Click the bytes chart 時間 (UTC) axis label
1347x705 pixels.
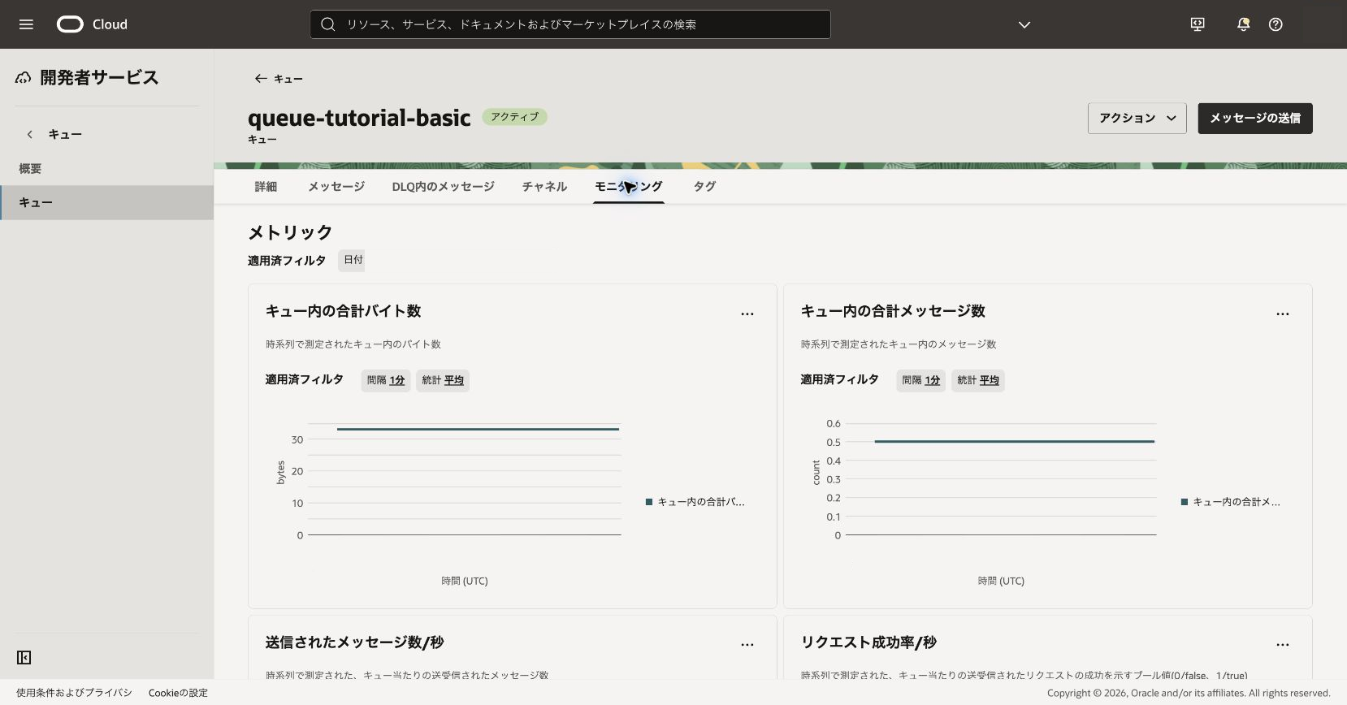click(x=465, y=581)
